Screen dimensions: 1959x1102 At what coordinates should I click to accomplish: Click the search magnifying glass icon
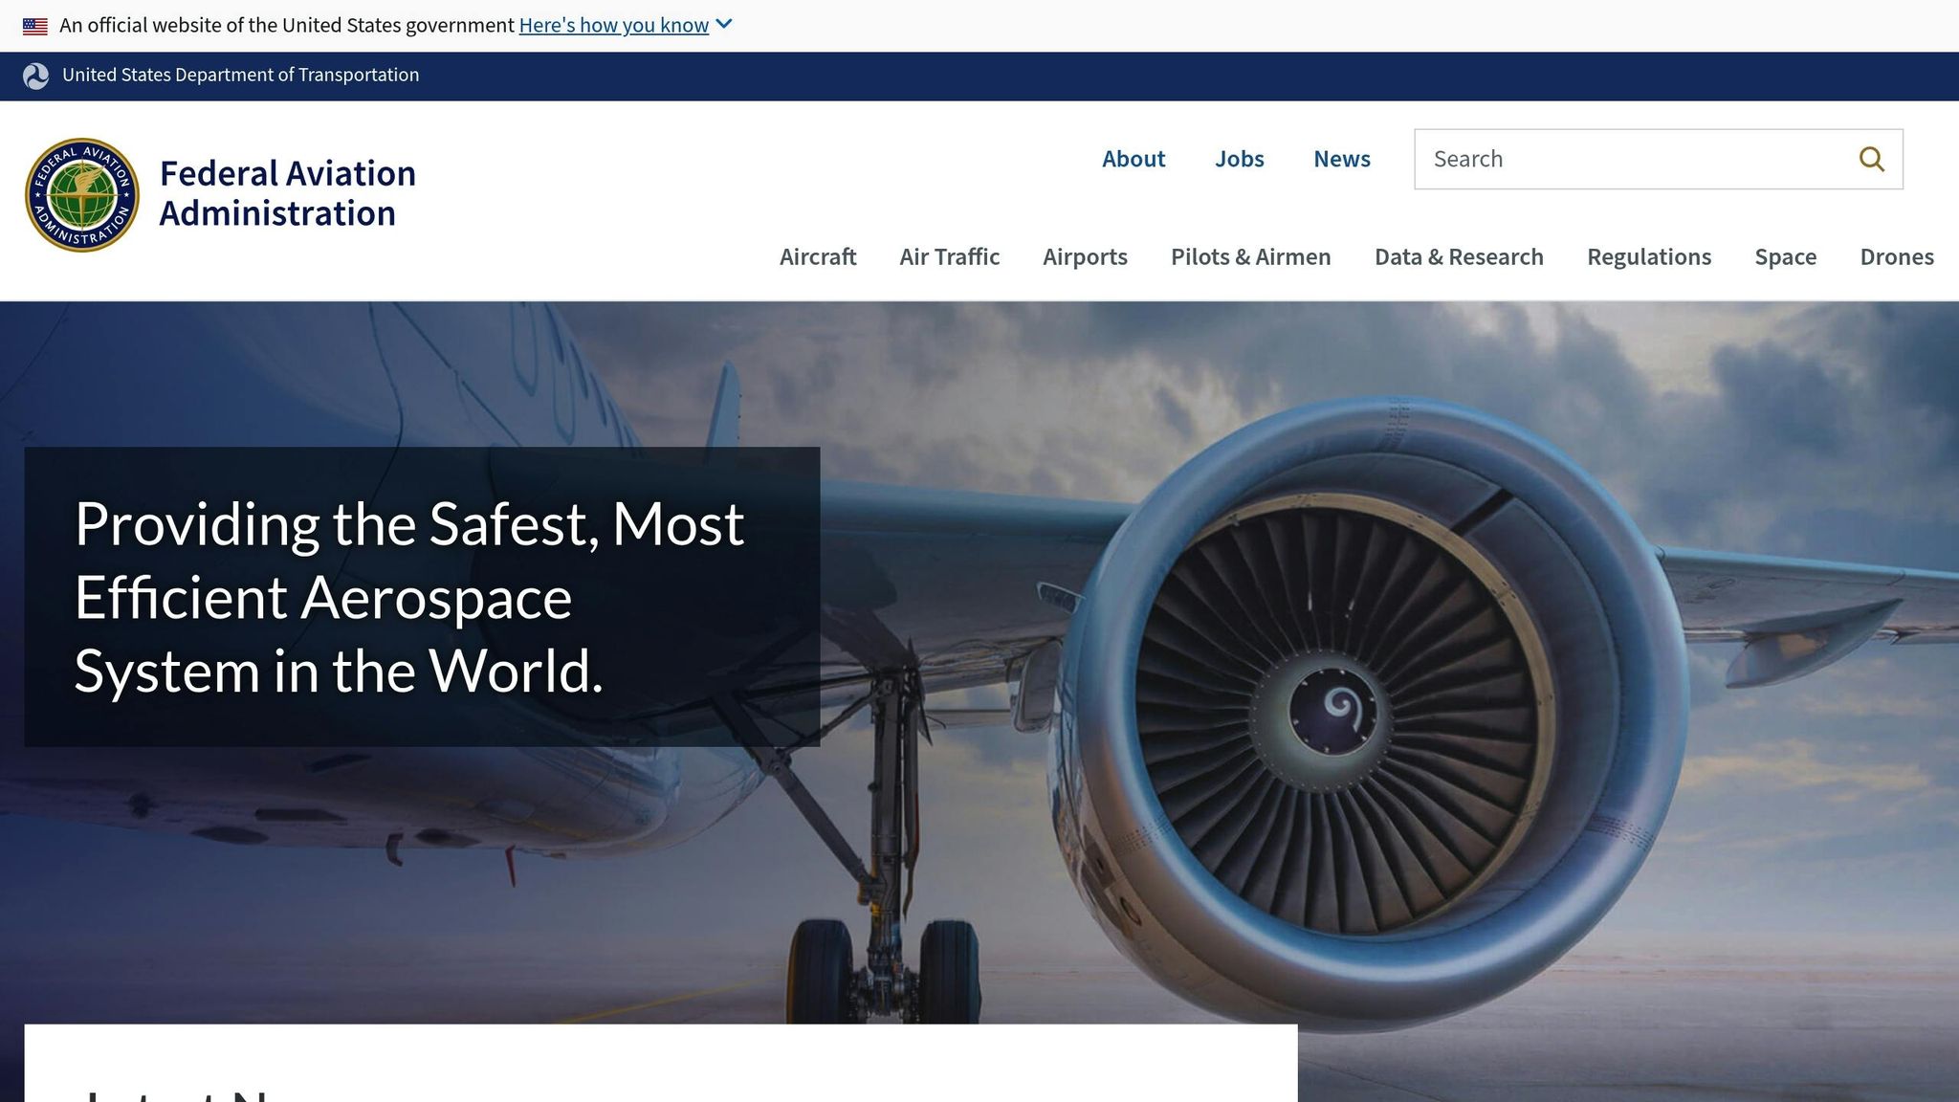coord(1871,159)
